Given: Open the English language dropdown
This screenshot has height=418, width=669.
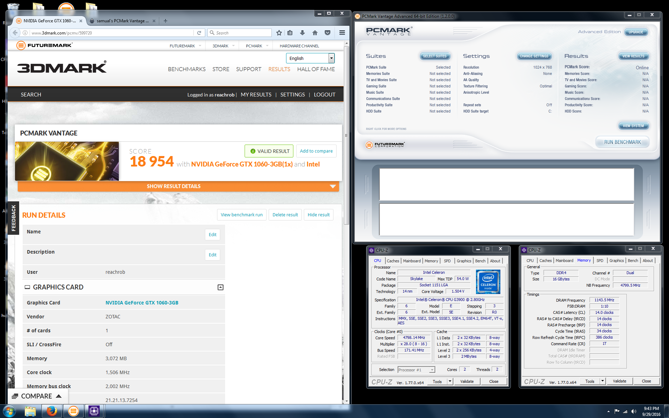Looking at the screenshot, I should point(310,58).
